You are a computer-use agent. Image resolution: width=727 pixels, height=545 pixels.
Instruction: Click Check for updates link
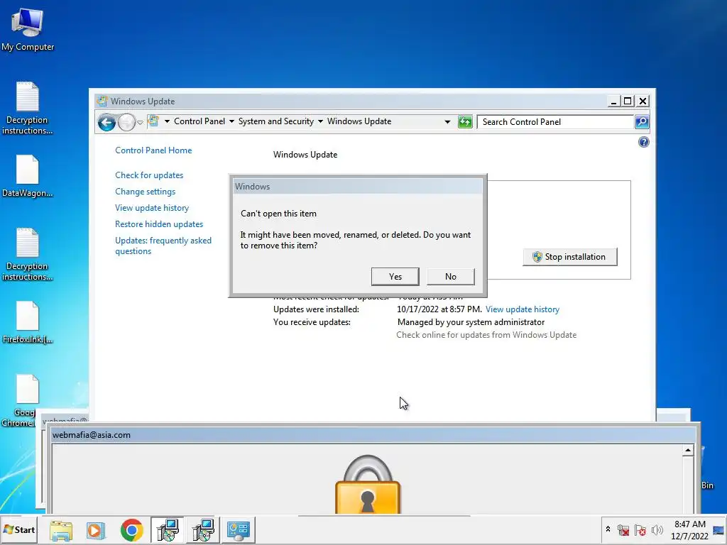point(149,175)
